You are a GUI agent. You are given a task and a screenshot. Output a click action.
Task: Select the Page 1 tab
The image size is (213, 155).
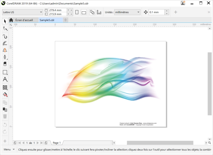click(57, 143)
